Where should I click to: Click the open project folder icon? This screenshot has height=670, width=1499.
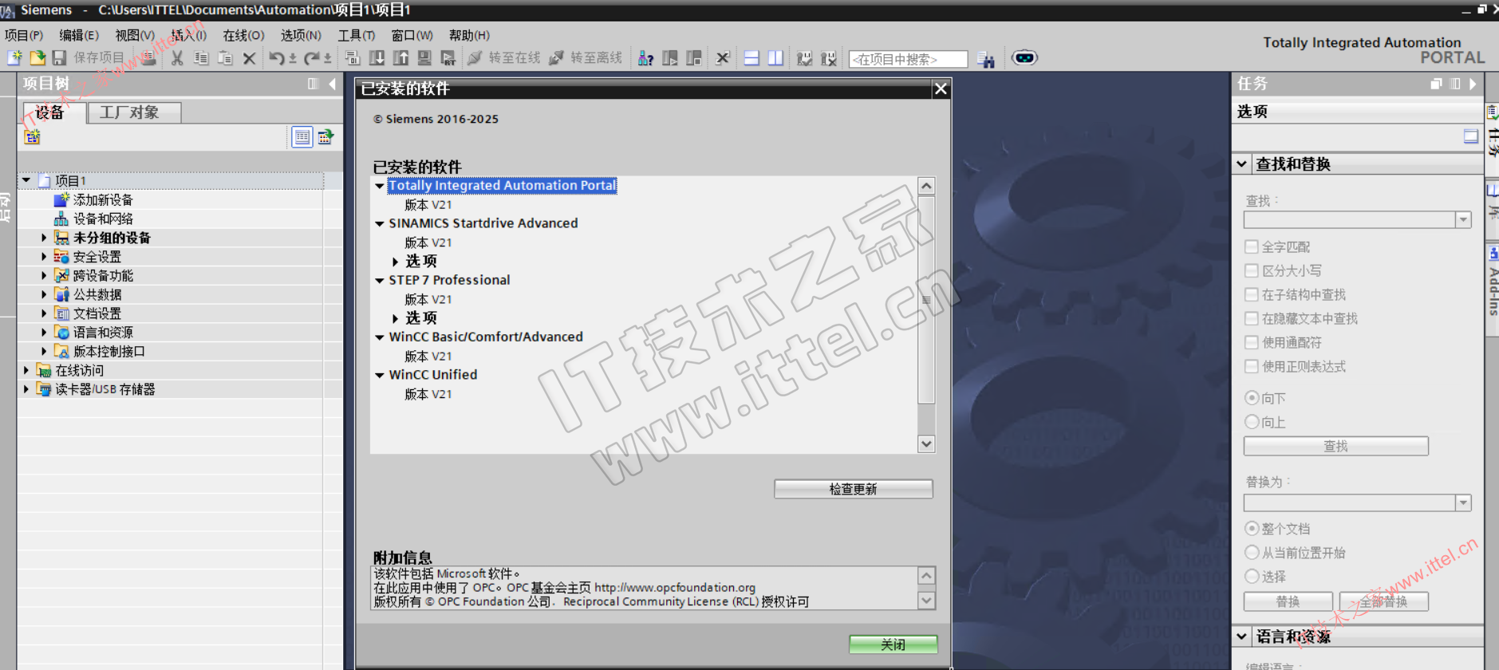[37, 58]
